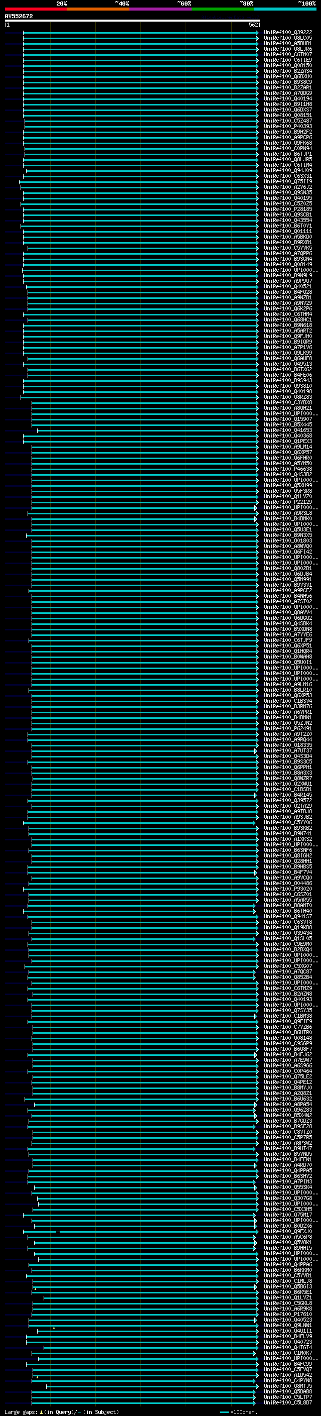Click the UniRef100_Q6DXU0 label

click(x=288, y=76)
